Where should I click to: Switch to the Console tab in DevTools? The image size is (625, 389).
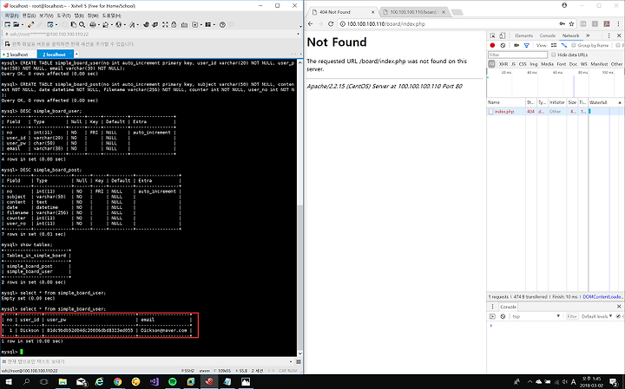point(547,36)
